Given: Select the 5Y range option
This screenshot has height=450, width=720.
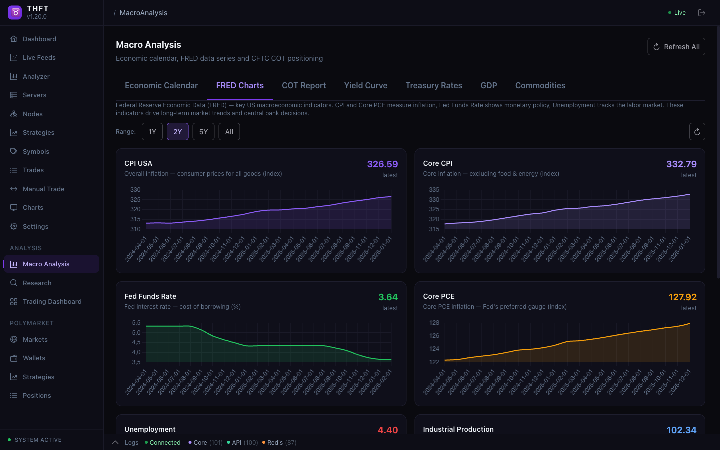Looking at the screenshot, I should tap(203, 132).
